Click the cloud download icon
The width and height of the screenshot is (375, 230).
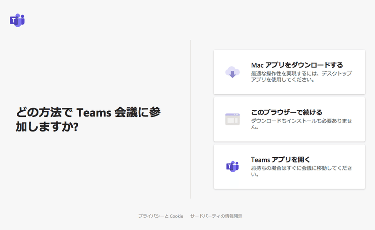[x=232, y=72]
